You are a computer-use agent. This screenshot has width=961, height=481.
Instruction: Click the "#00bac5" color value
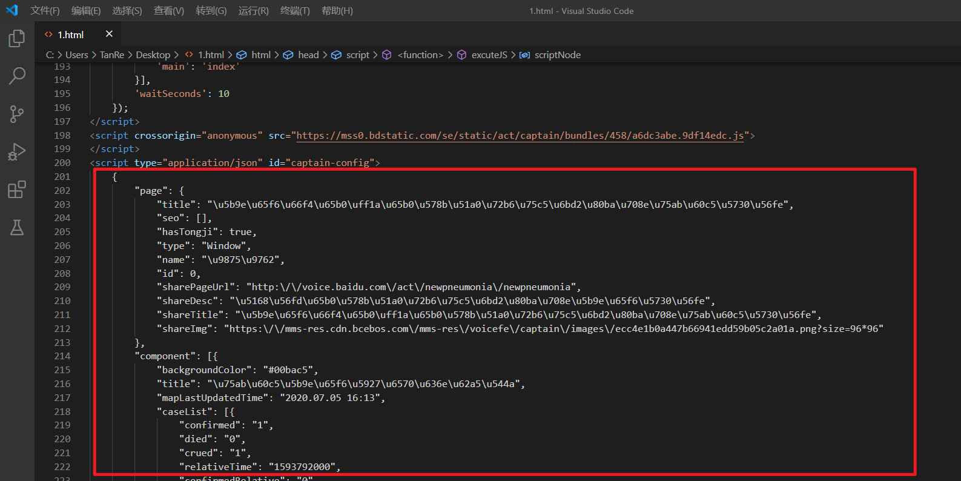click(x=288, y=370)
